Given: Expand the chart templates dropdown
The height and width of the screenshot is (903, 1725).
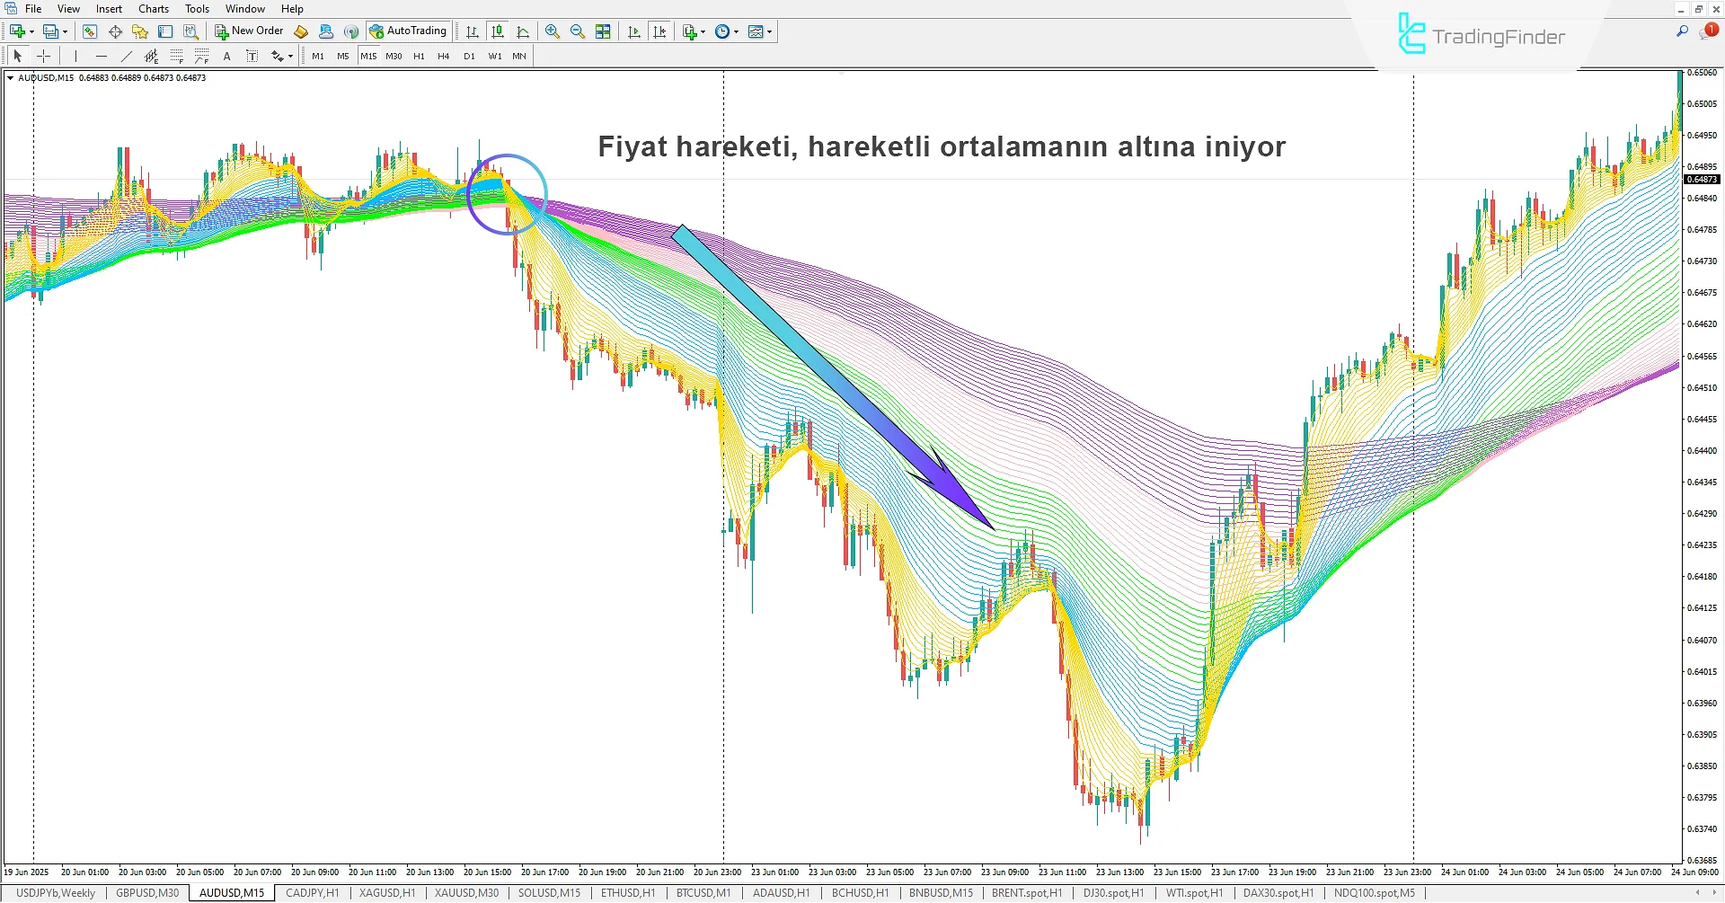Looking at the screenshot, I should [x=769, y=31].
